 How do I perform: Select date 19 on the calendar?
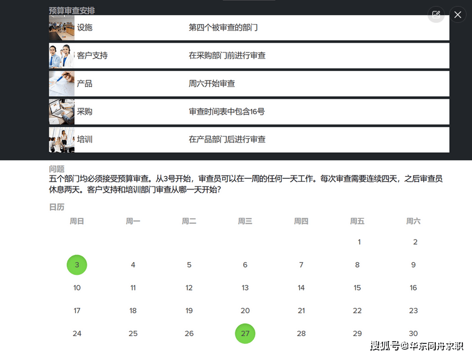[x=189, y=310]
